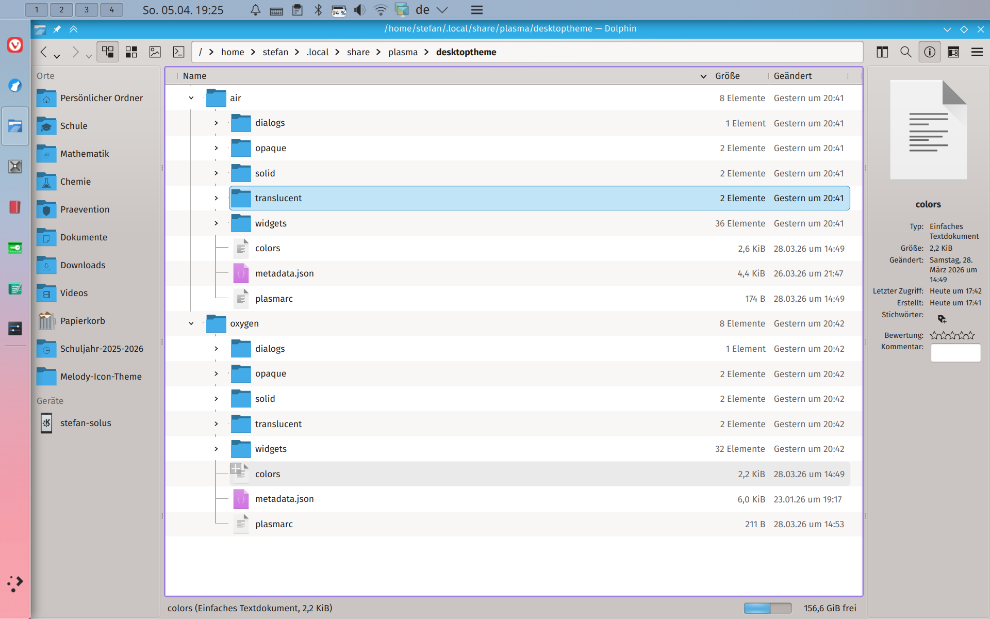
Task: Toggle selection marker on oxygen colors file
Action: coord(236,468)
